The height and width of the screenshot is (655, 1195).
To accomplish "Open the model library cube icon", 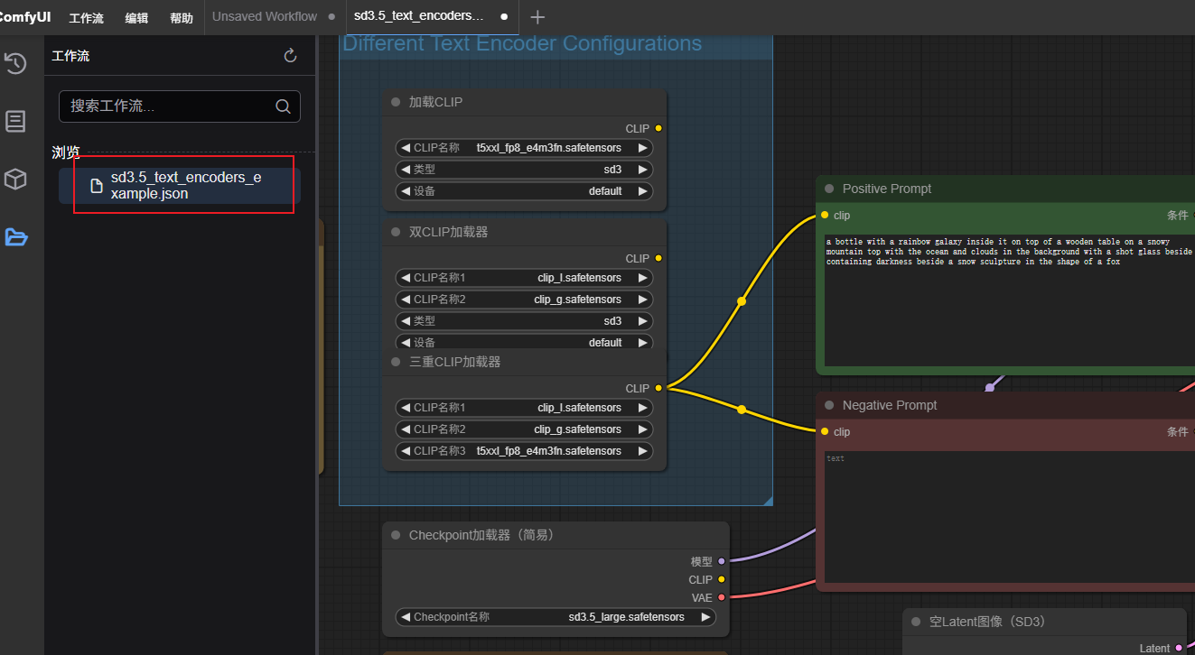I will coord(15,180).
